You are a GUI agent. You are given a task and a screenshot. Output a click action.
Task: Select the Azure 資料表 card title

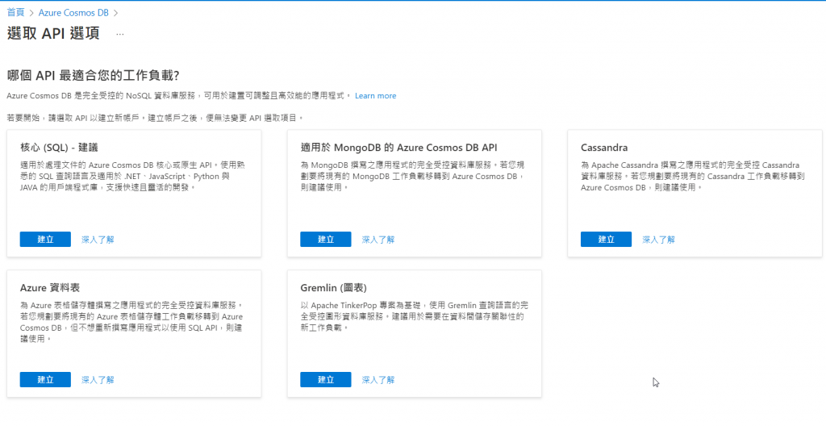pos(49,288)
